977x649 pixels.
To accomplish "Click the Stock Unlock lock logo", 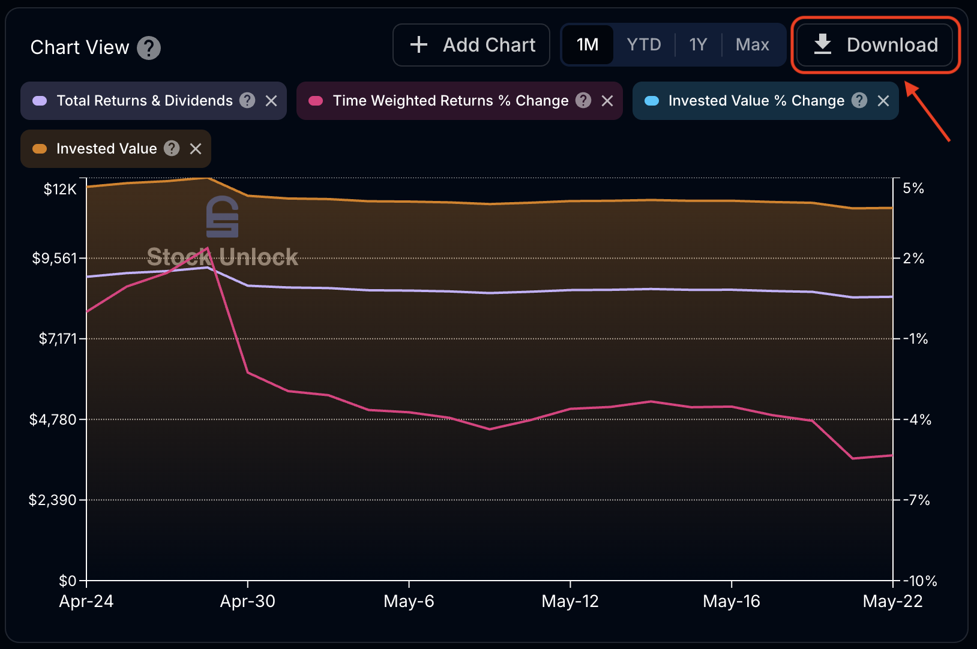I will pyautogui.click(x=221, y=218).
